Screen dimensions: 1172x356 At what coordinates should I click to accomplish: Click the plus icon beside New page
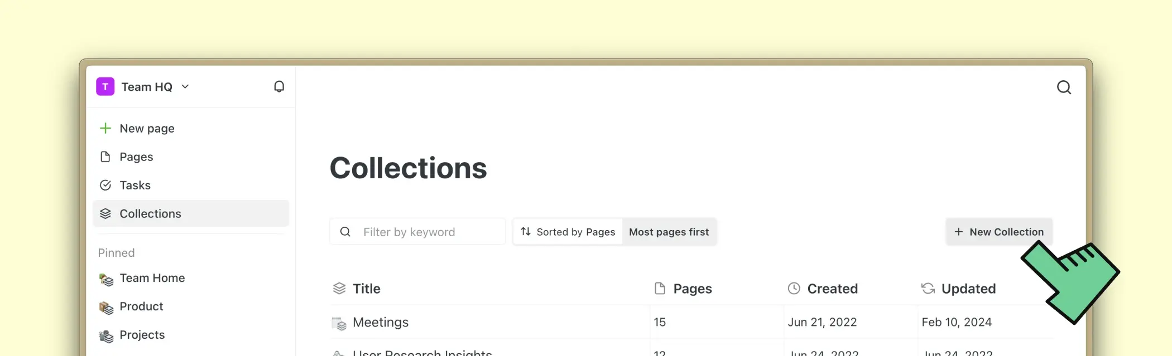[105, 129]
